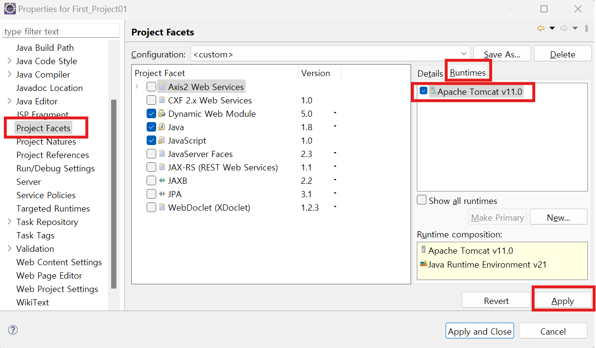596x348 pixels.
Task: Click the JavaServer Faces facet icon
Action: pos(162,154)
